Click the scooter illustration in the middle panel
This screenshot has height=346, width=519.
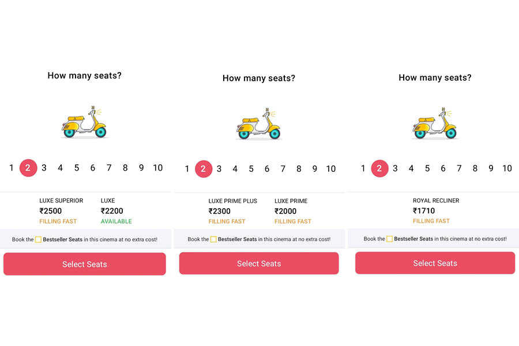tap(258, 124)
